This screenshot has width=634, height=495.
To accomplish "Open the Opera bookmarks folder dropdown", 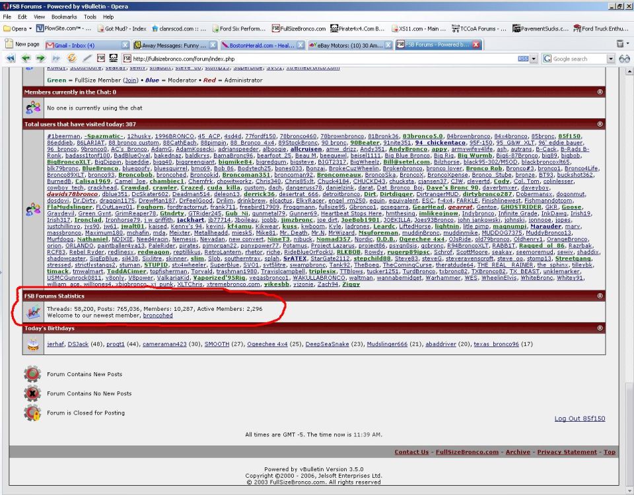I will pyautogui.click(x=17, y=28).
